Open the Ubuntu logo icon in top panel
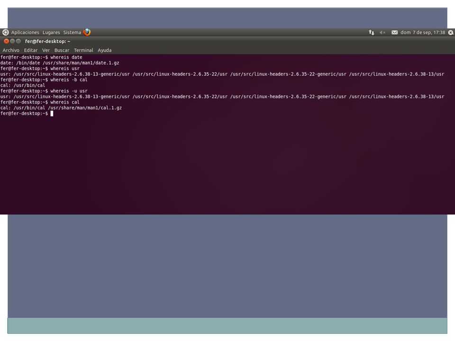 (6, 33)
